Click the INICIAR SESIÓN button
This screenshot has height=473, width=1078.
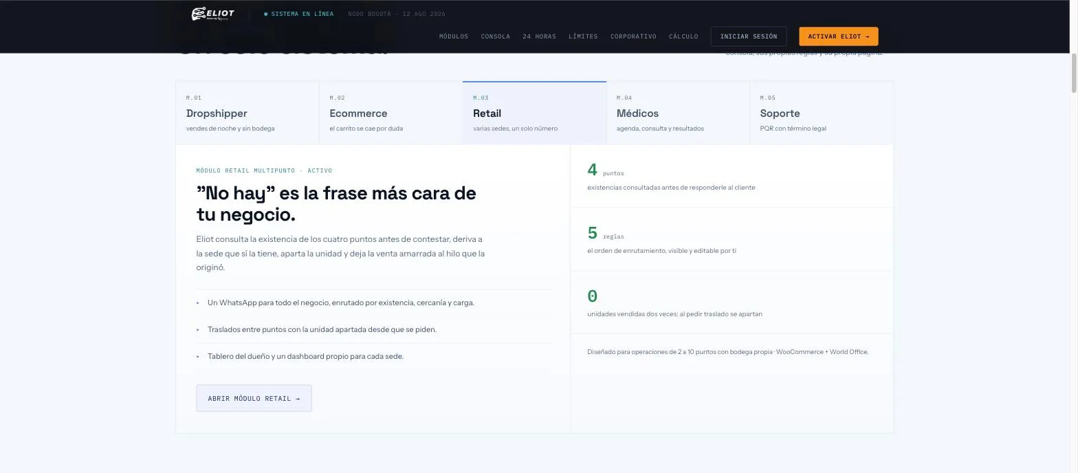click(749, 36)
